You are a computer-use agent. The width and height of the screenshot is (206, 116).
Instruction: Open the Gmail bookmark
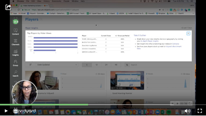(x=22, y=13)
